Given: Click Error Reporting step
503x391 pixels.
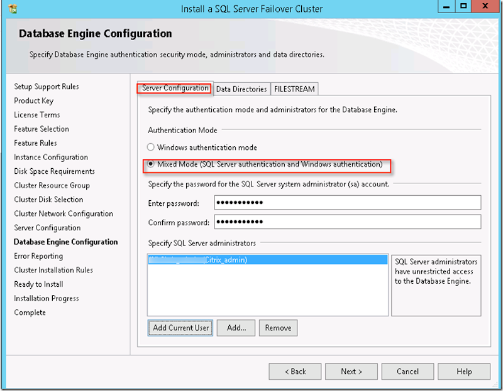Looking at the screenshot, I should tap(38, 256).
